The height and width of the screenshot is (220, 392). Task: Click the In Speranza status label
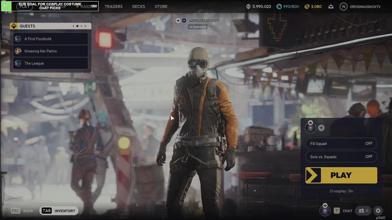coord(198,27)
